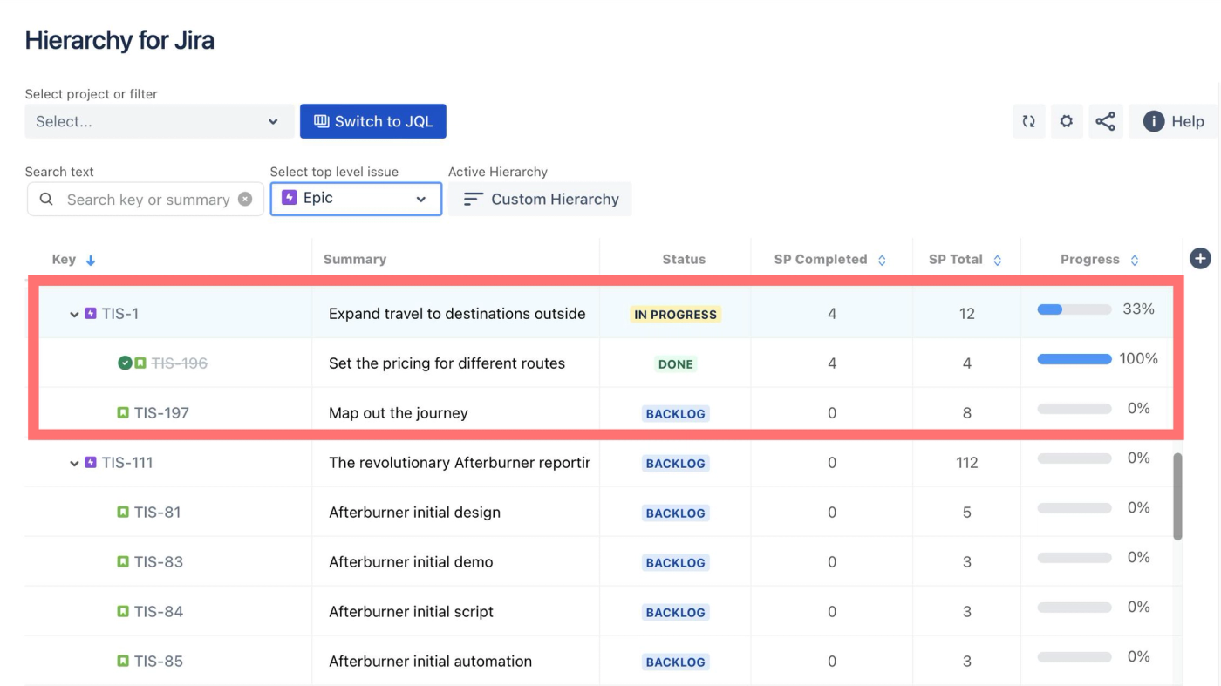1221x686 pixels.
Task: Open issue key TIS-197
Action: pos(161,413)
